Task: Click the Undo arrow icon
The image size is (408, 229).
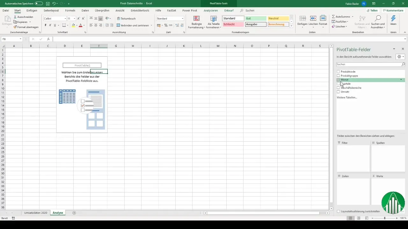Action: (54, 3)
